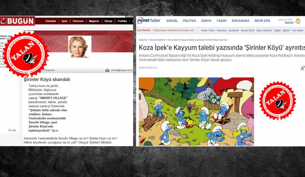Click the Google logo icon
The image size is (305, 177).
pos(12,130)
